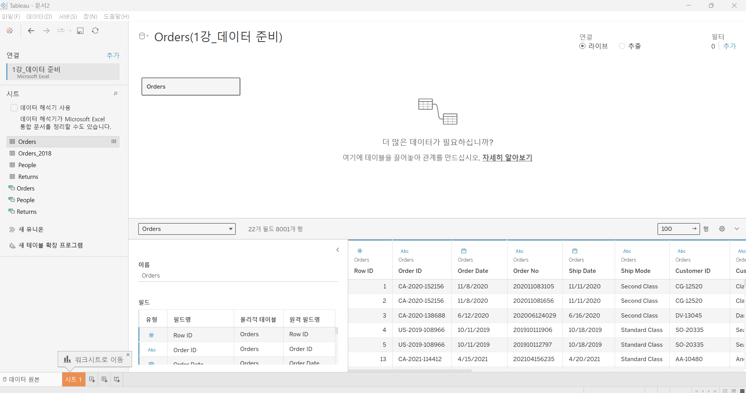Open the 자세히 알아보기 link
The width and height of the screenshot is (746, 393).
pyautogui.click(x=507, y=157)
